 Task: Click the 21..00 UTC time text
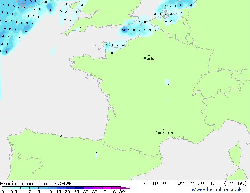click(206, 184)
